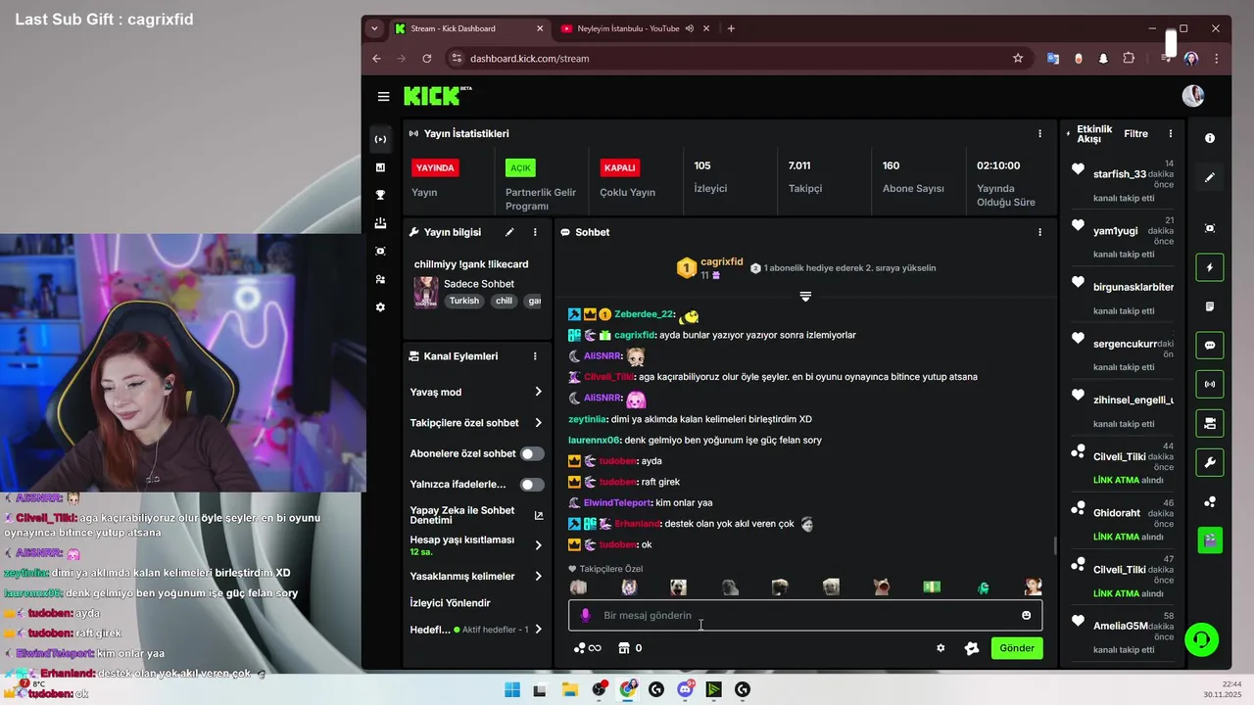This screenshot has height=705, width=1254.
Task: Open the emoji picker in chat
Action: point(1026,615)
